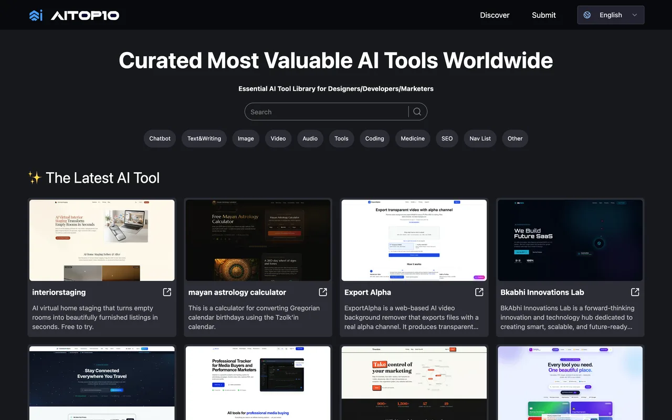672x420 pixels.
Task: Open interiorstaging external link icon
Action: click(167, 292)
